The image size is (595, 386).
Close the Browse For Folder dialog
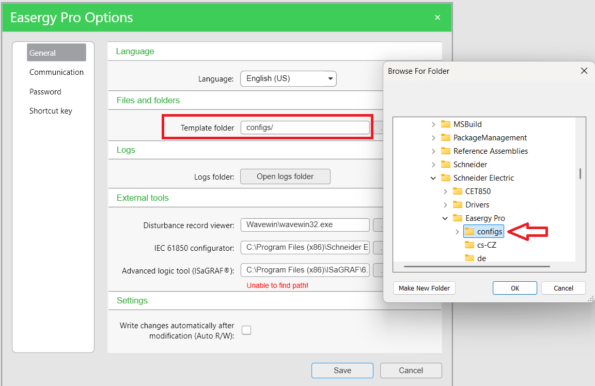click(x=584, y=71)
